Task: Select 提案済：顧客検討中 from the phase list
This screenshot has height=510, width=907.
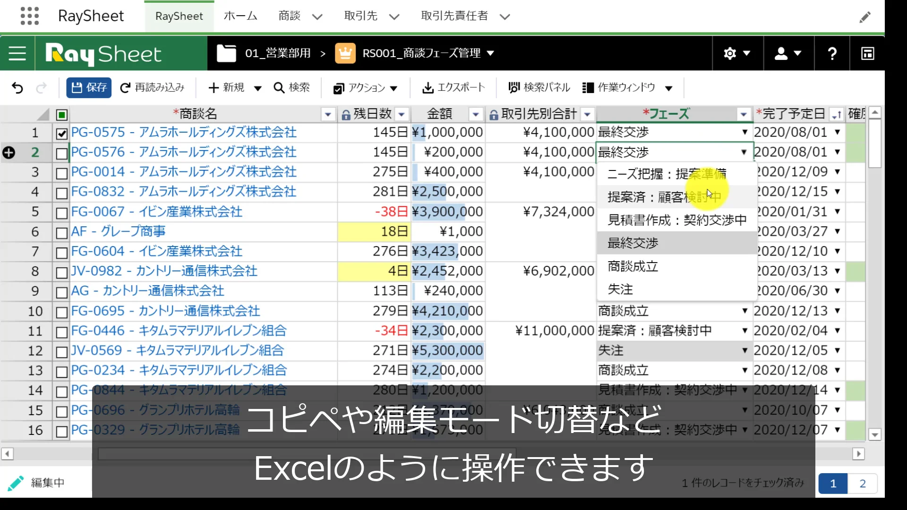Action: click(676, 197)
